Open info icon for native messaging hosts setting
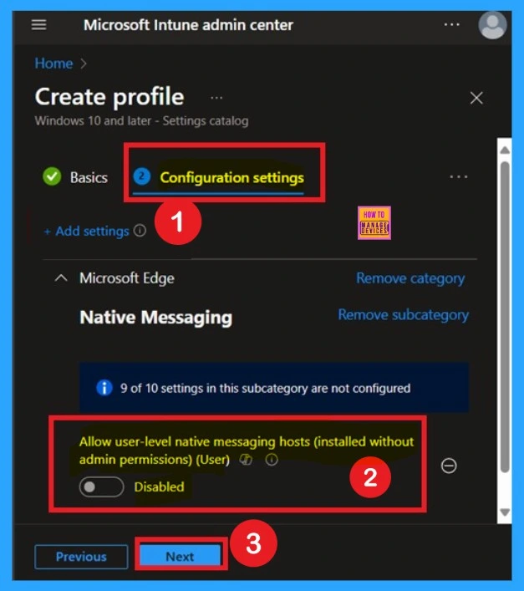 pyautogui.click(x=272, y=460)
